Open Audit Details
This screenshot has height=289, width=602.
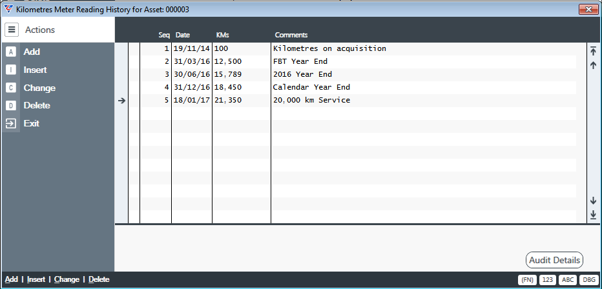pos(554,260)
